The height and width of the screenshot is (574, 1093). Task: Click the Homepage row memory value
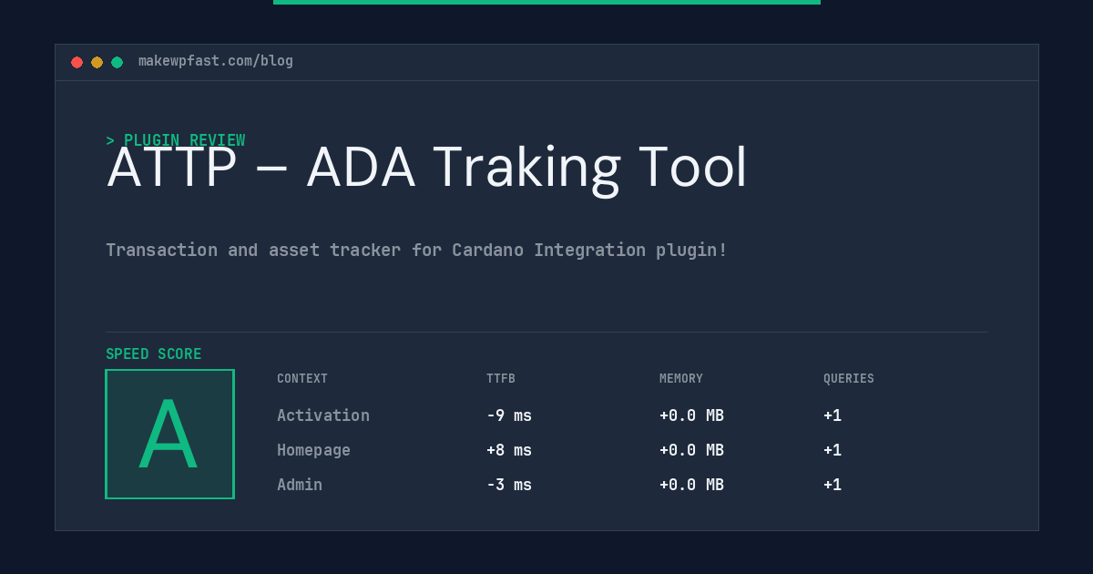click(x=691, y=450)
